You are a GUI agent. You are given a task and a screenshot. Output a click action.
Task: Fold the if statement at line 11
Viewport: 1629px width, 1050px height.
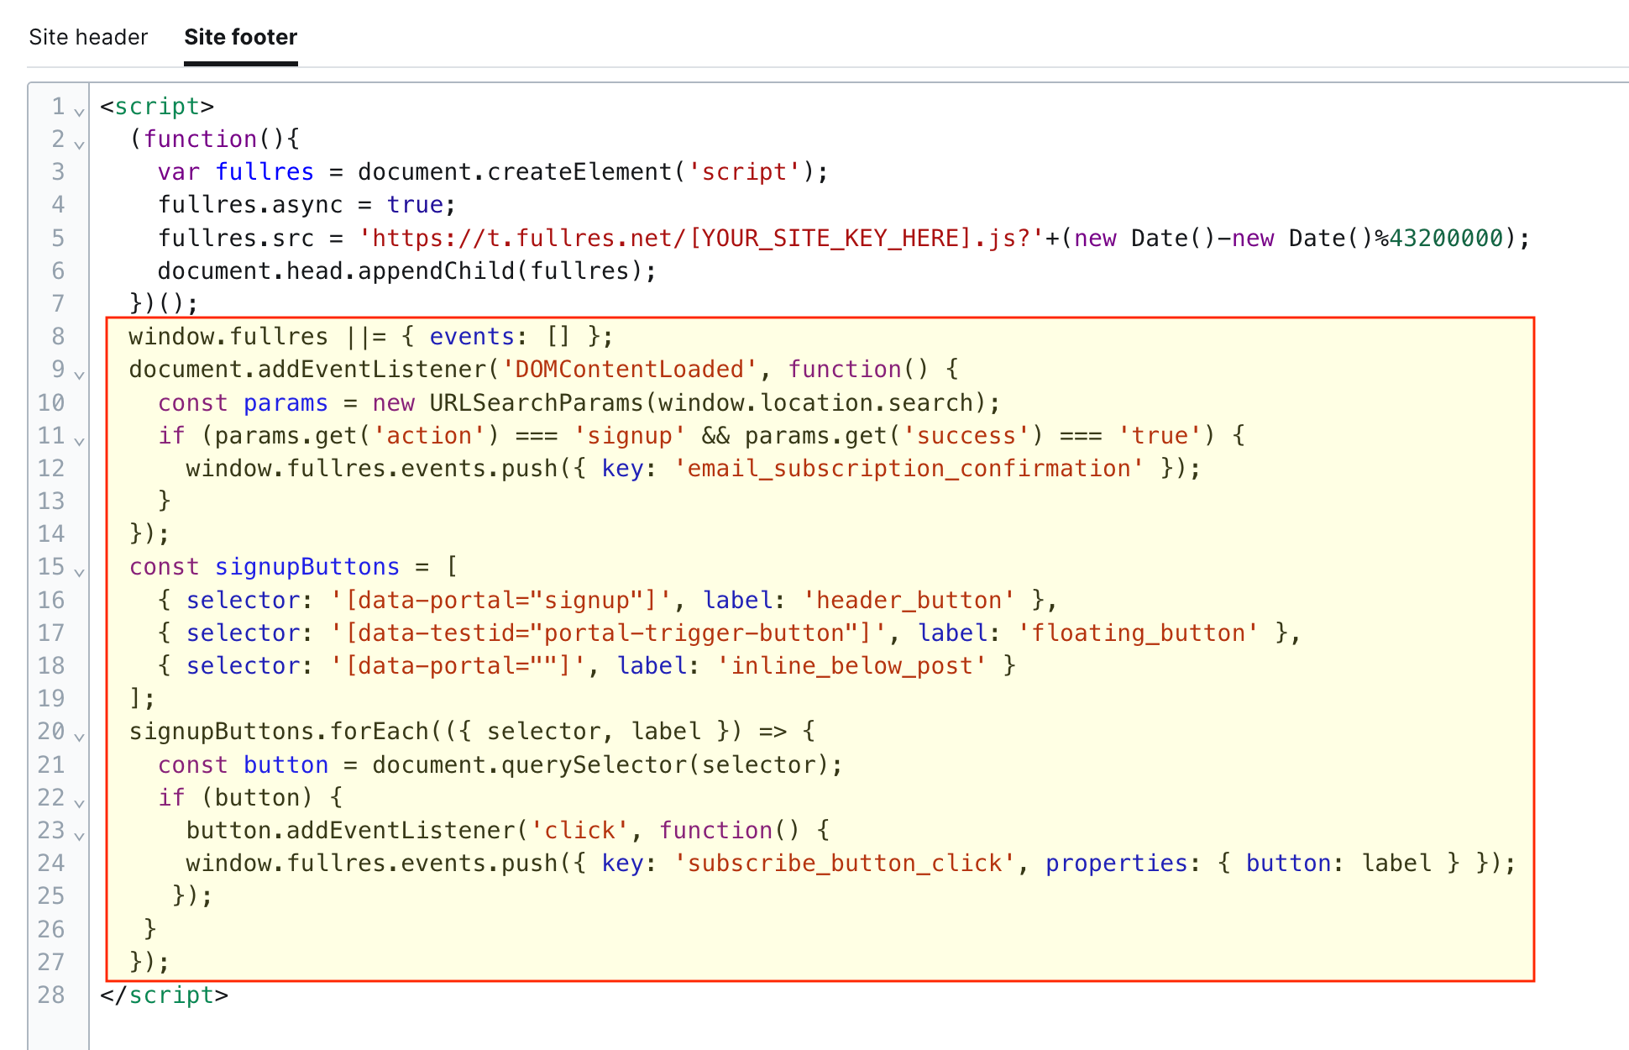pyautogui.click(x=79, y=441)
